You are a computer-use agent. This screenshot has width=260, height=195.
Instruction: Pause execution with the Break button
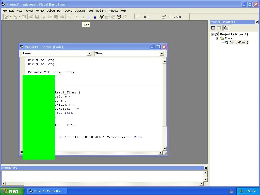coord(89,17)
